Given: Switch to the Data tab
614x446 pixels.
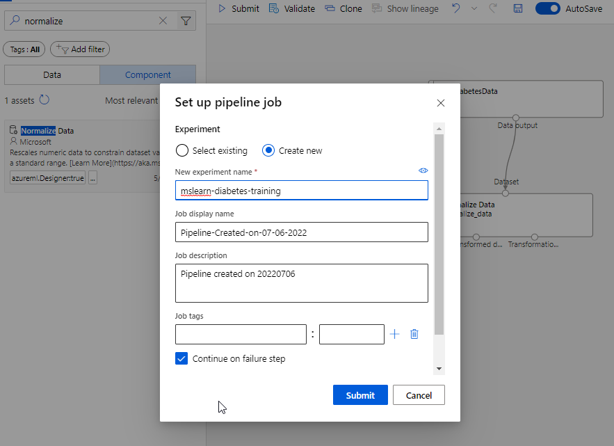Looking at the screenshot, I should point(52,75).
